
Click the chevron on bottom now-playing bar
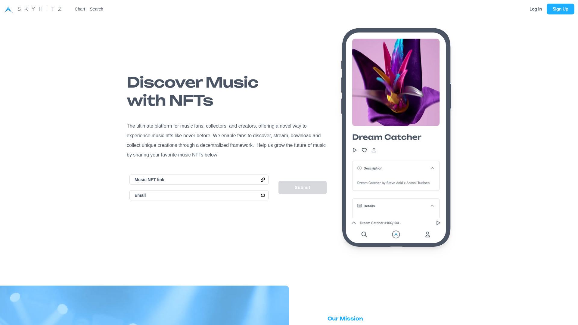[x=354, y=223]
